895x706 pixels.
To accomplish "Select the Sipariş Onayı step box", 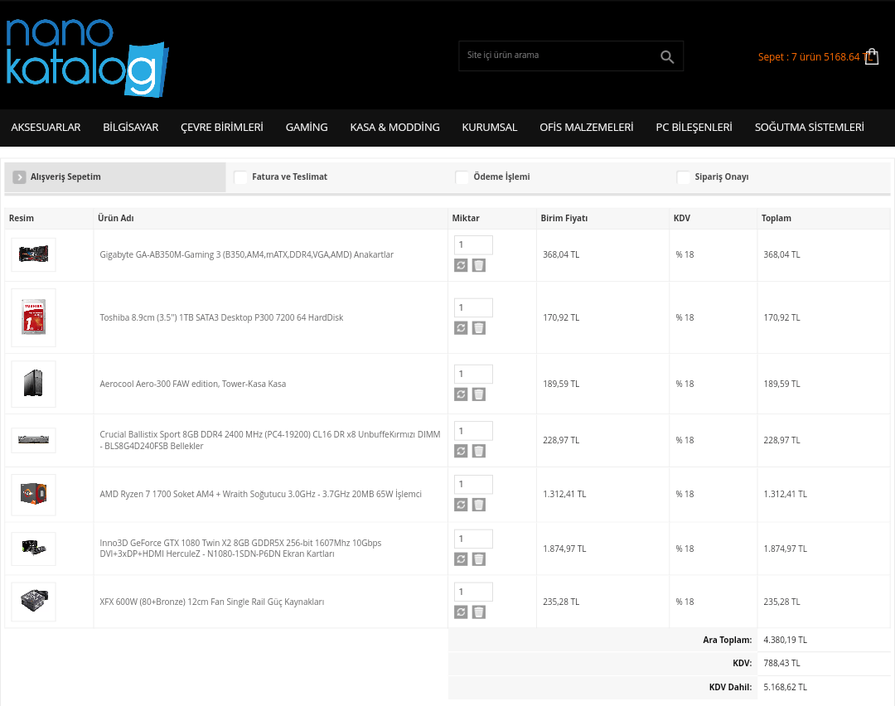I will pos(683,177).
